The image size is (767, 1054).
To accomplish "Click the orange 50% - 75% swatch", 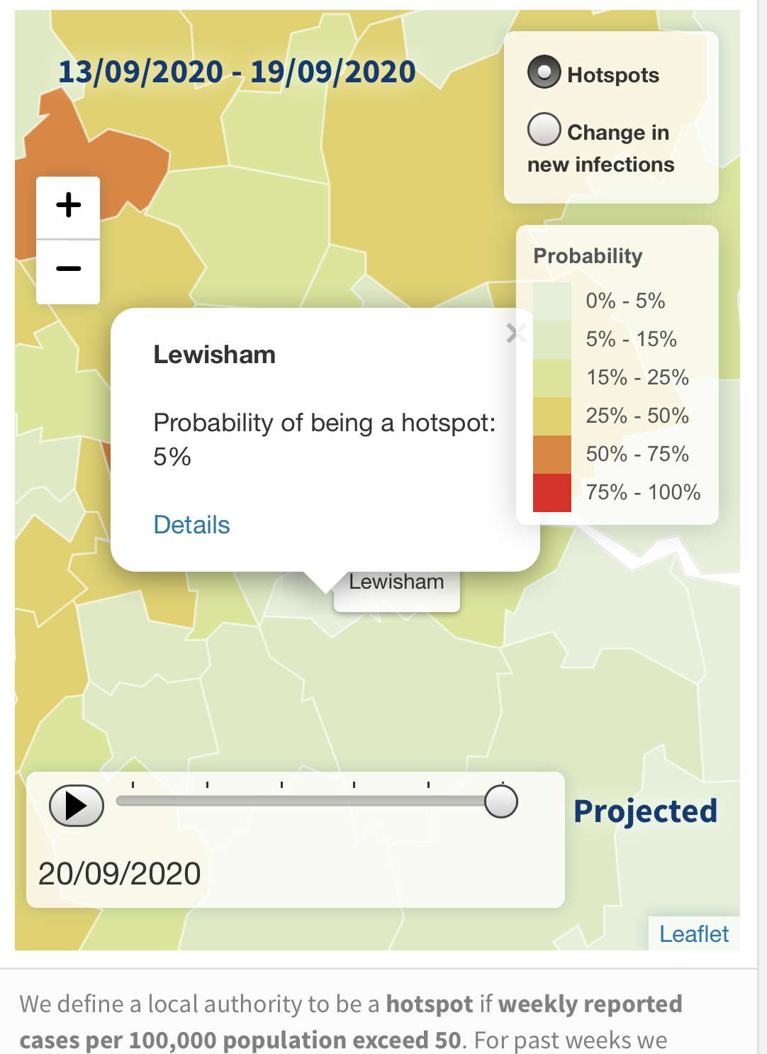I will [552, 454].
